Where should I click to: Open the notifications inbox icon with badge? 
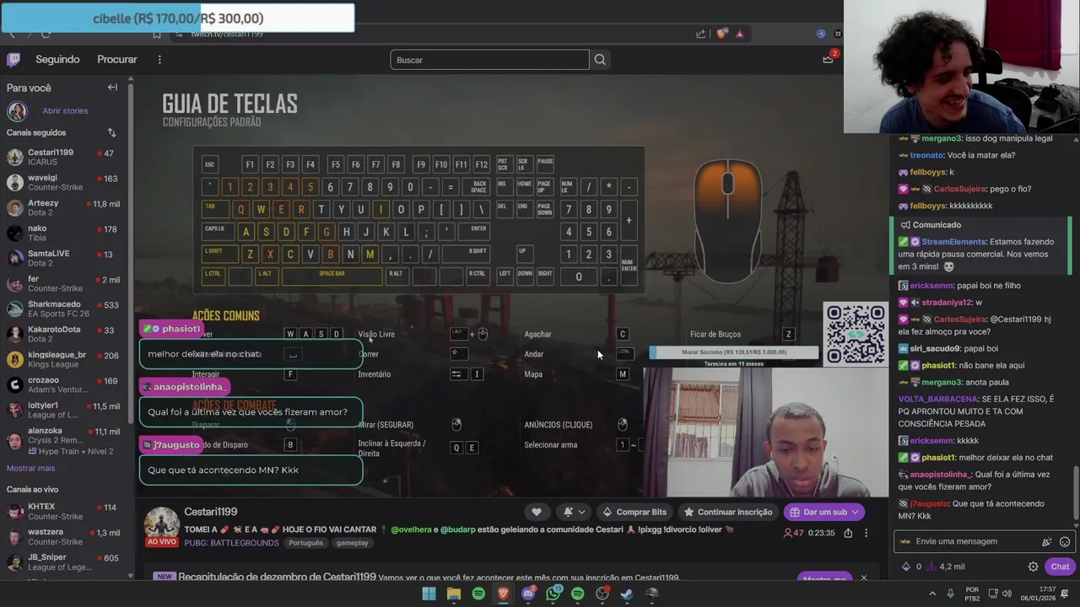tap(829, 59)
